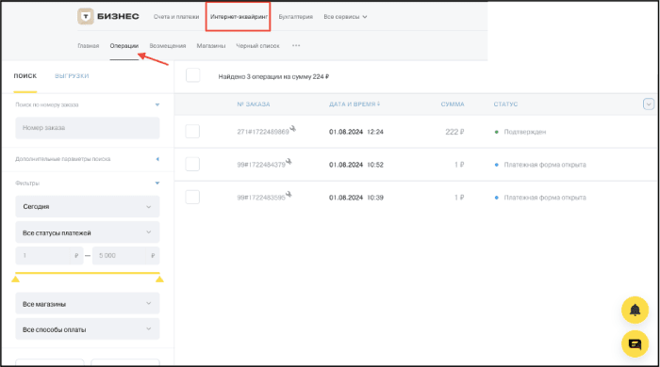Check the box for the 10:52 operation
The width and height of the screenshot is (660, 367).
click(x=192, y=164)
